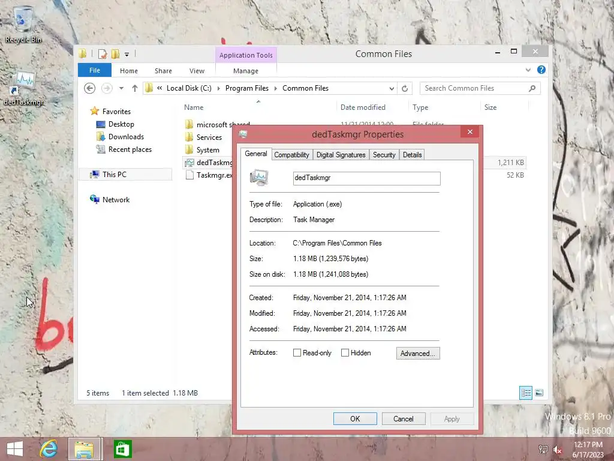Switch to the Compatibility tab

point(292,155)
